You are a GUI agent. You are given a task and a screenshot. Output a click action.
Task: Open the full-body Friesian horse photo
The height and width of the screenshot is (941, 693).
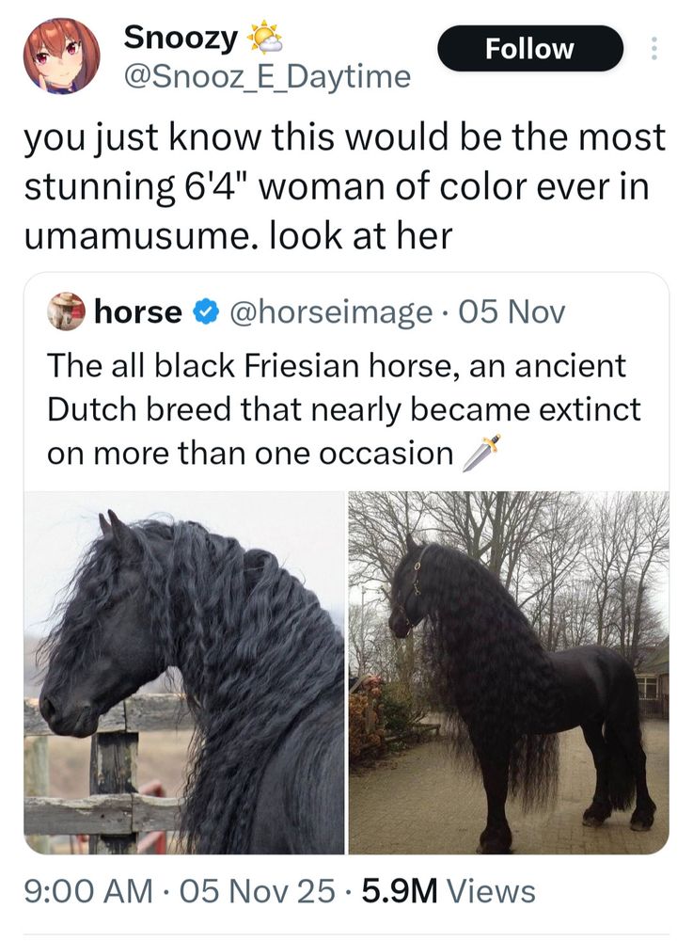509,672
